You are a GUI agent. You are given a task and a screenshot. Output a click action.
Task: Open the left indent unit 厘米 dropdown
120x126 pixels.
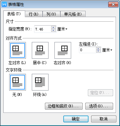(107, 50)
